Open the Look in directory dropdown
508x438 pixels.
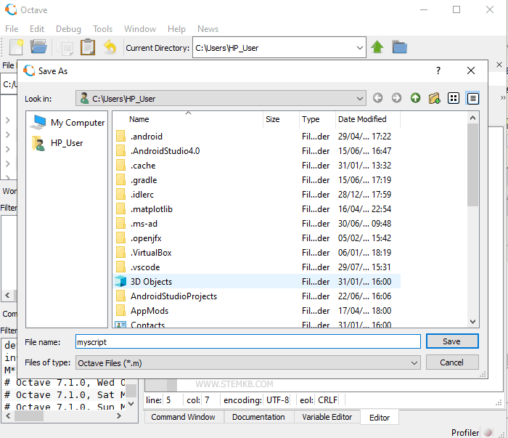360,98
